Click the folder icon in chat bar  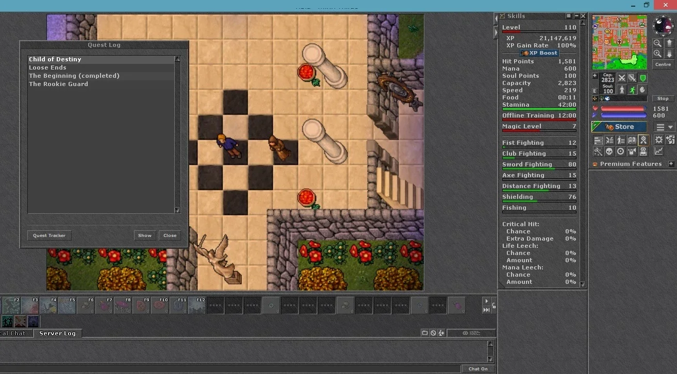click(x=425, y=333)
